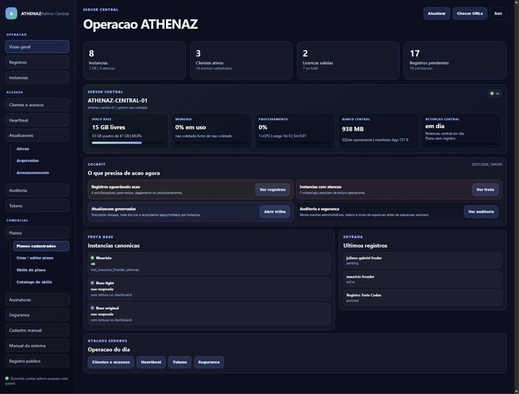This screenshot has height=394, width=519.
Task: Open Clientes e acessos sidebar item
Action: pos(37,105)
